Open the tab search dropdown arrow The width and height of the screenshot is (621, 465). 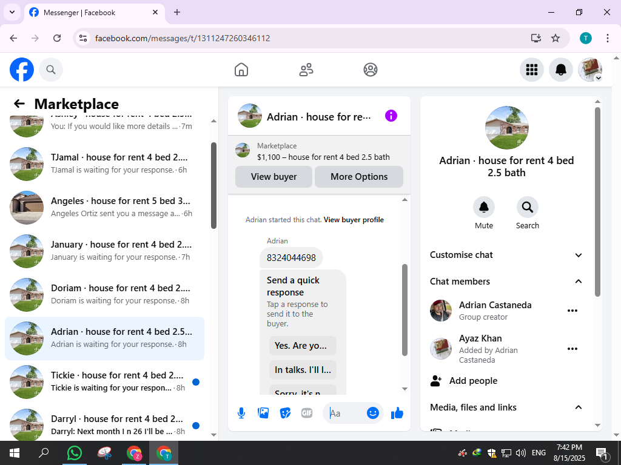coord(12,12)
